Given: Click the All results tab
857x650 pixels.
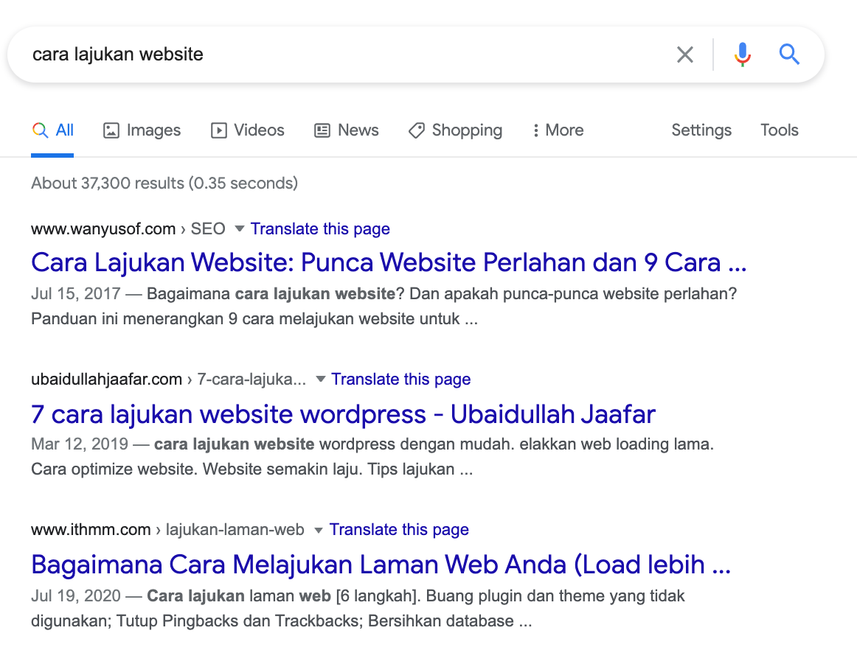Looking at the screenshot, I should click(53, 130).
